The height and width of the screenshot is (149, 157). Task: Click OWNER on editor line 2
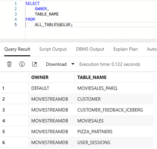click(x=41, y=9)
